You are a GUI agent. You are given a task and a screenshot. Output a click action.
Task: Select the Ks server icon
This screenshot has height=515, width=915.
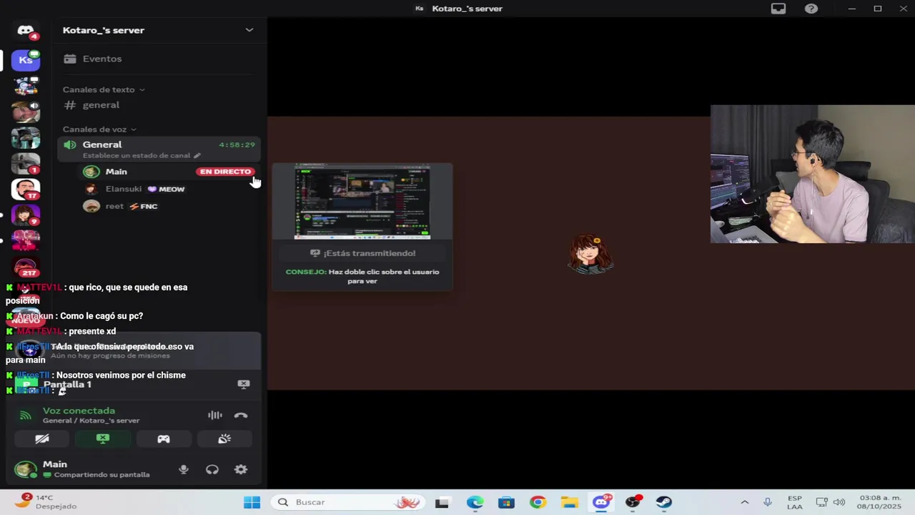point(26,60)
